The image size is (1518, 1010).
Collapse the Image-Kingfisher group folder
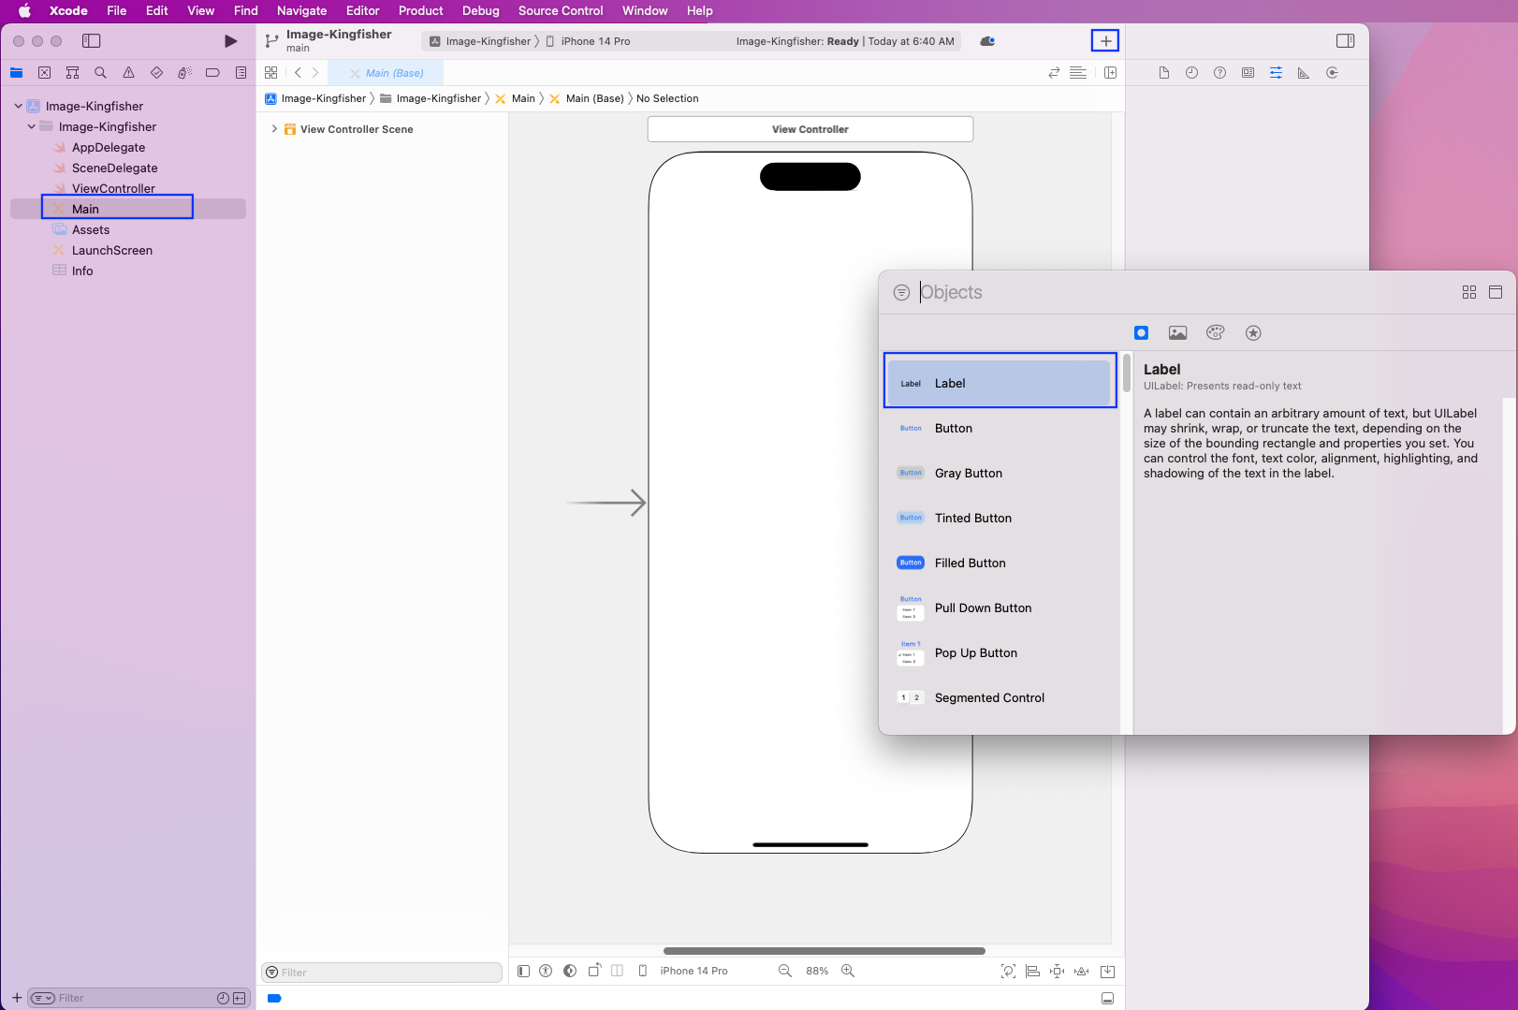tap(31, 126)
